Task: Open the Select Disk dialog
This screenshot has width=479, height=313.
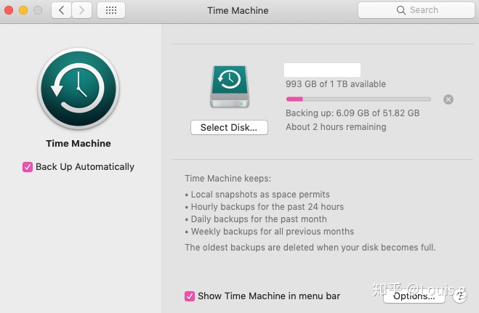Action: click(229, 127)
